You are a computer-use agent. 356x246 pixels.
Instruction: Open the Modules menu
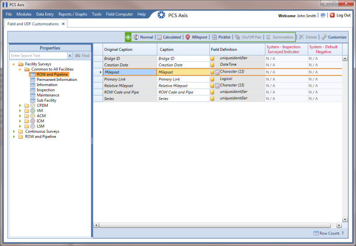[x=24, y=14]
